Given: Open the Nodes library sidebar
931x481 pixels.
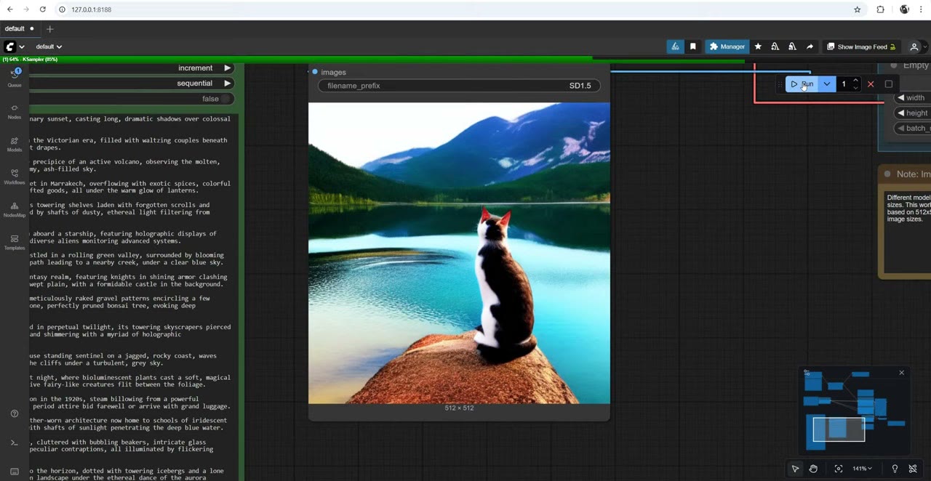Looking at the screenshot, I should pyautogui.click(x=15, y=111).
